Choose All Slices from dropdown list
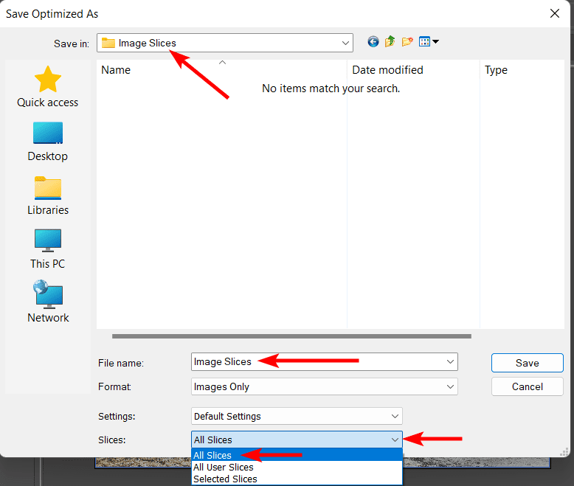Screen dimensions: 574x486 pyautogui.click(x=212, y=456)
